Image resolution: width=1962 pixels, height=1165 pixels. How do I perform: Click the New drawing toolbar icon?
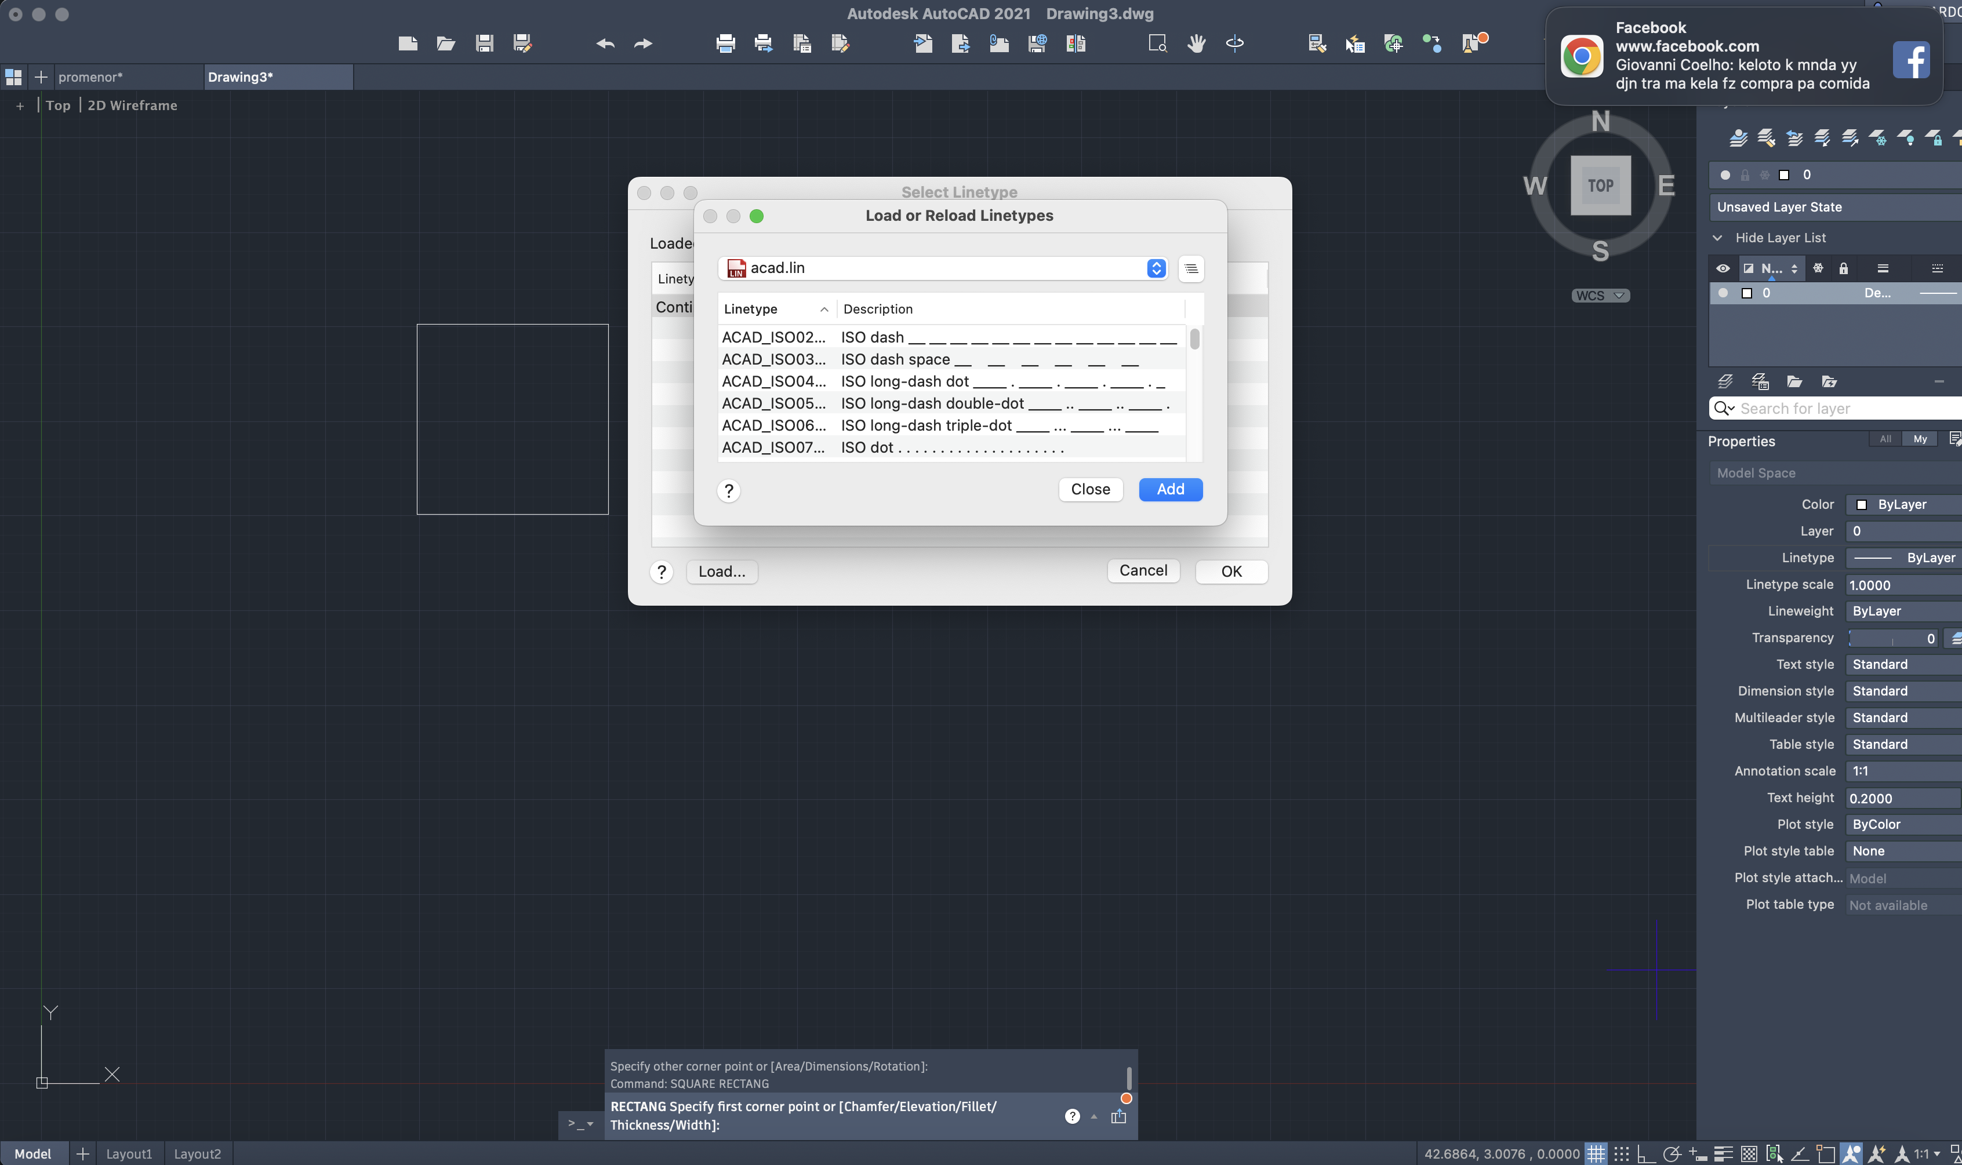tap(408, 43)
